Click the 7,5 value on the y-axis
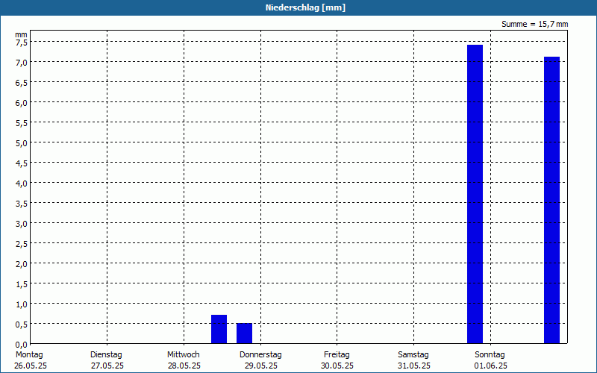The image size is (597, 373). coord(22,43)
